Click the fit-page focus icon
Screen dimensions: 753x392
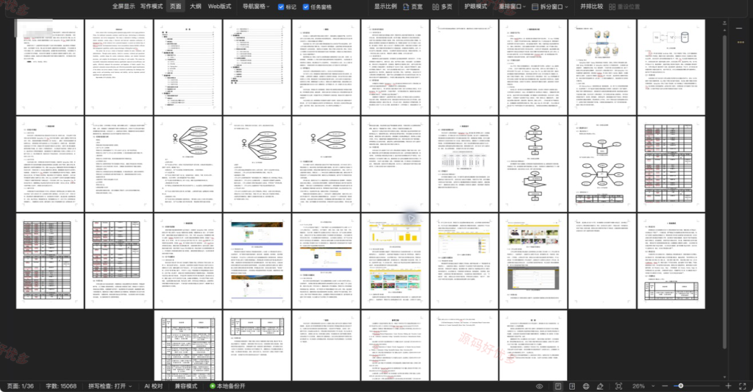pyautogui.click(x=618, y=386)
